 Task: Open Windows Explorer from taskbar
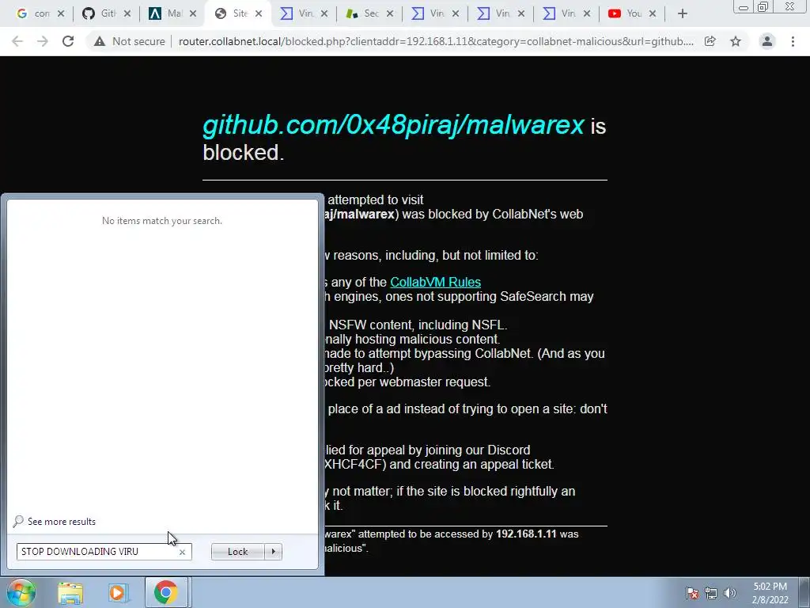70,593
